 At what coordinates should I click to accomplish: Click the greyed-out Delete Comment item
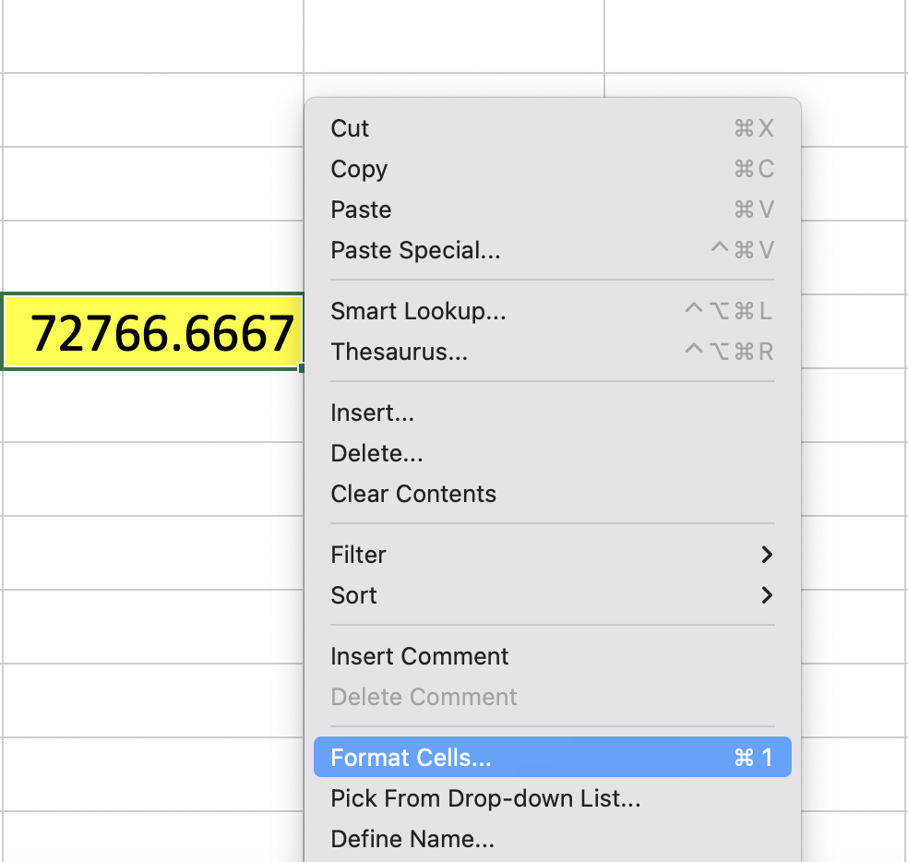click(424, 697)
